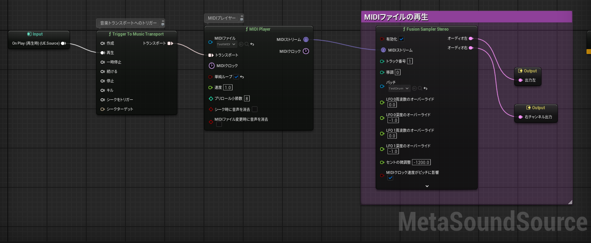
Task: Grab the comment box resize corner handle
Action: [x=570, y=202]
